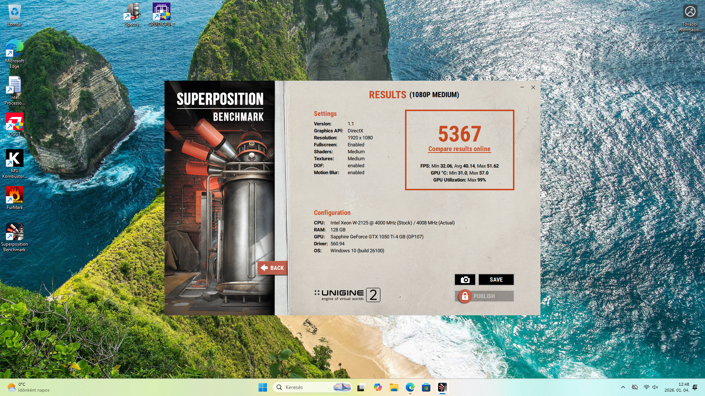Expand hidden system tray icons chevron
The image size is (705, 396).
(x=623, y=387)
